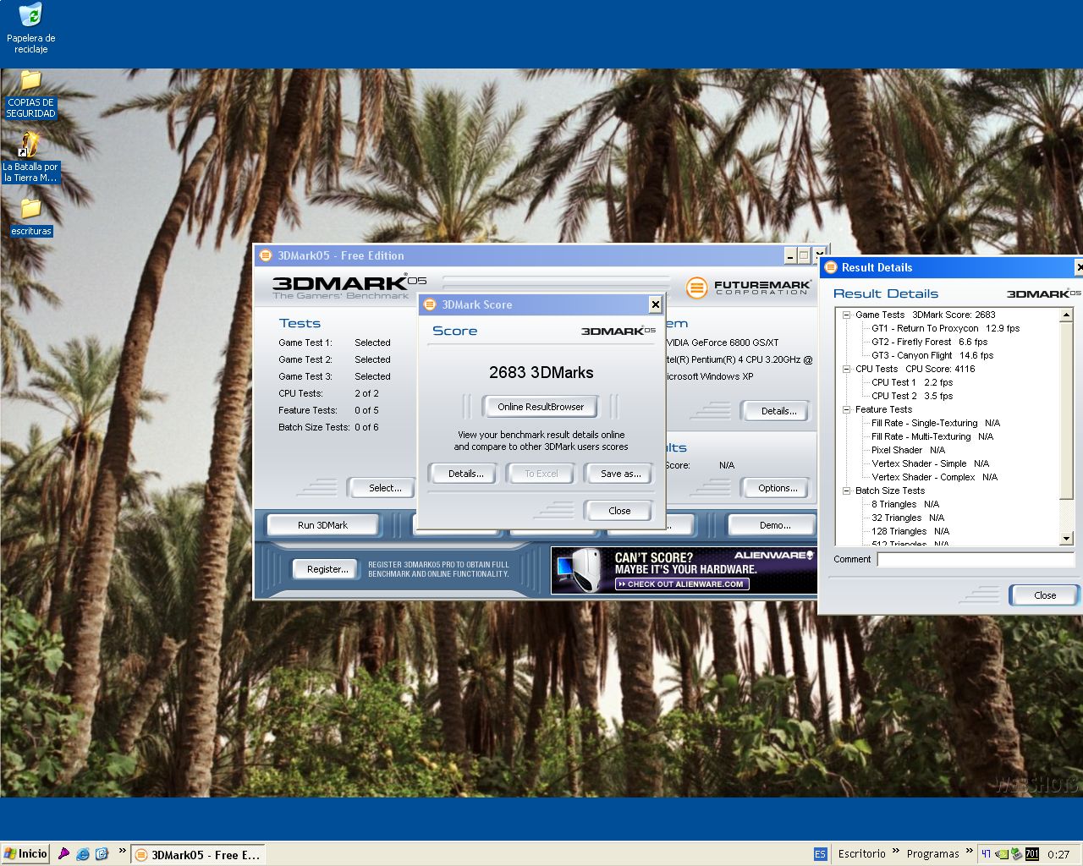Image resolution: width=1083 pixels, height=866 pixels.
Task: Click the Alienware advertisement banner
Action: click(683, 570)
